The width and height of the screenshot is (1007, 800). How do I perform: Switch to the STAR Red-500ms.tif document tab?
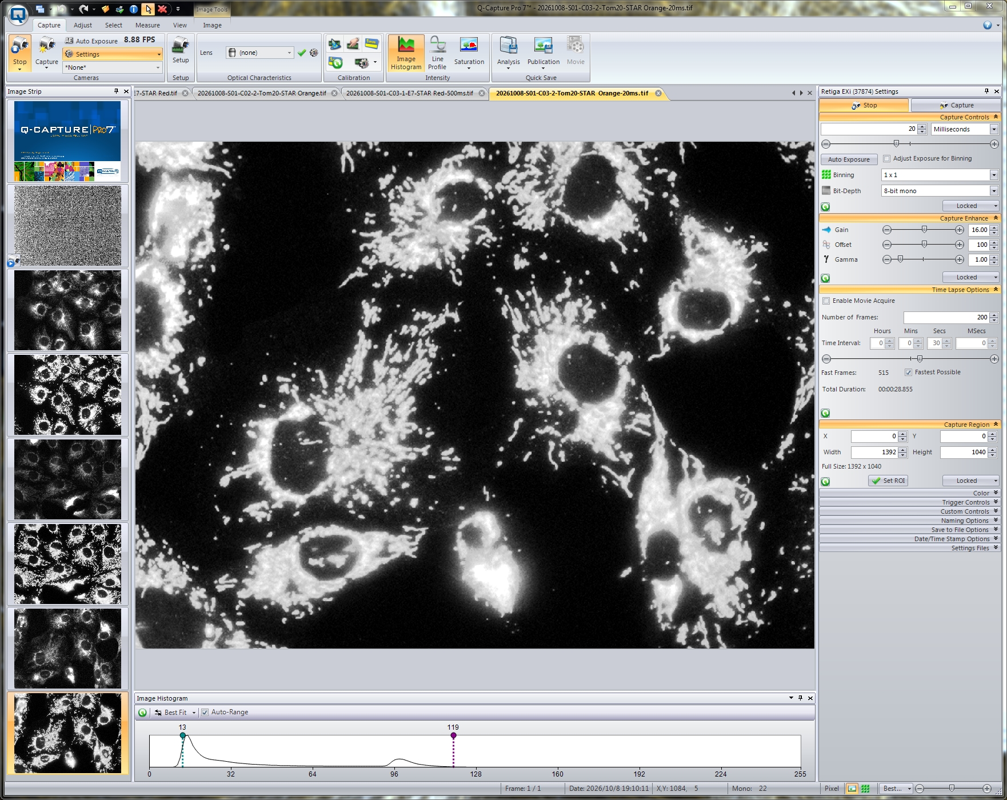[410, 93]
